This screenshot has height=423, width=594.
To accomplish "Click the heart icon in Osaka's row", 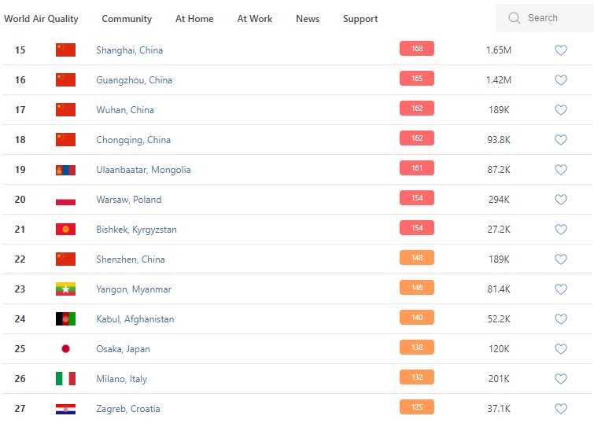I will [561, 349].
